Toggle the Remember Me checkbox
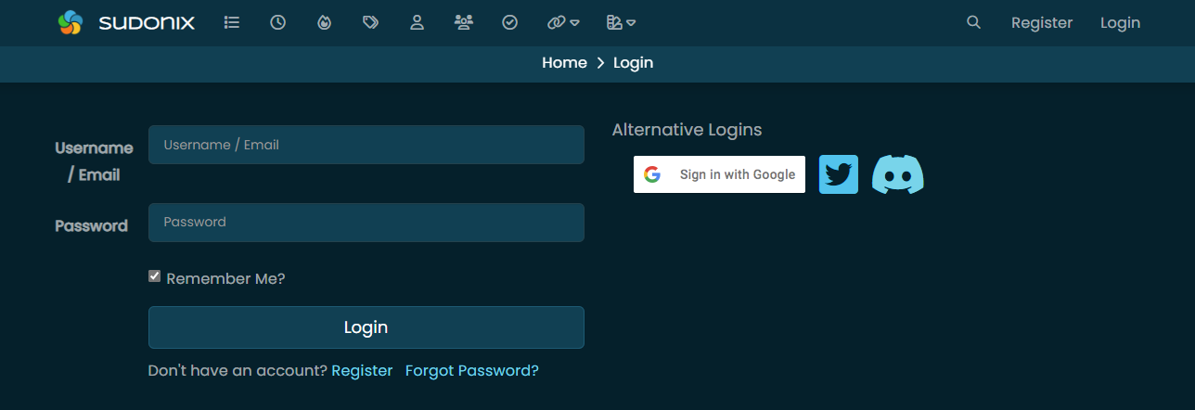The image size is (1195, 410). [155, 276]
